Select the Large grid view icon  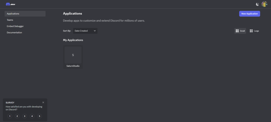(251, 31)
